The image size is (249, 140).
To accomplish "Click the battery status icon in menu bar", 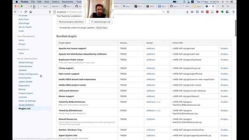I will pos(175,2).
